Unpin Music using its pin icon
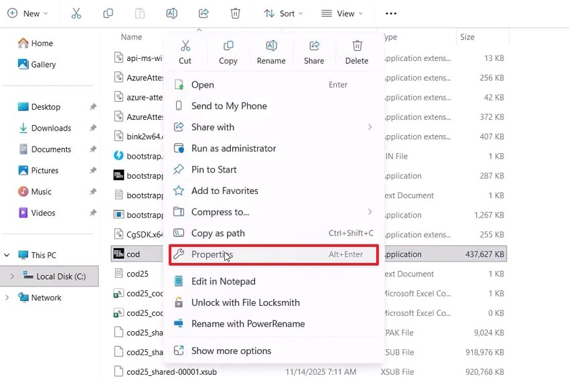This screenshot has width=569, height=380. [x=93, y=191]
